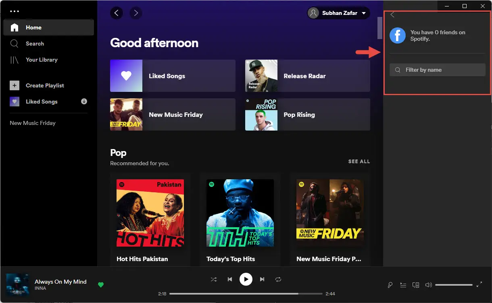Image resolution: width=492 pixels, height=303 pixels.
Task: Seek within the song progress bar
Action: click(x=246, y=294)
